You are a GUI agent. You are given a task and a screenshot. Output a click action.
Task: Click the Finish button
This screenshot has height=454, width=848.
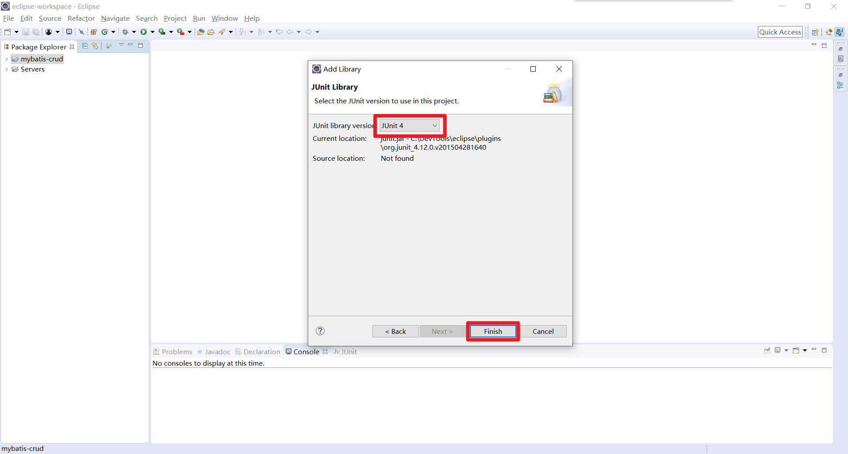[x=493, y=331]
